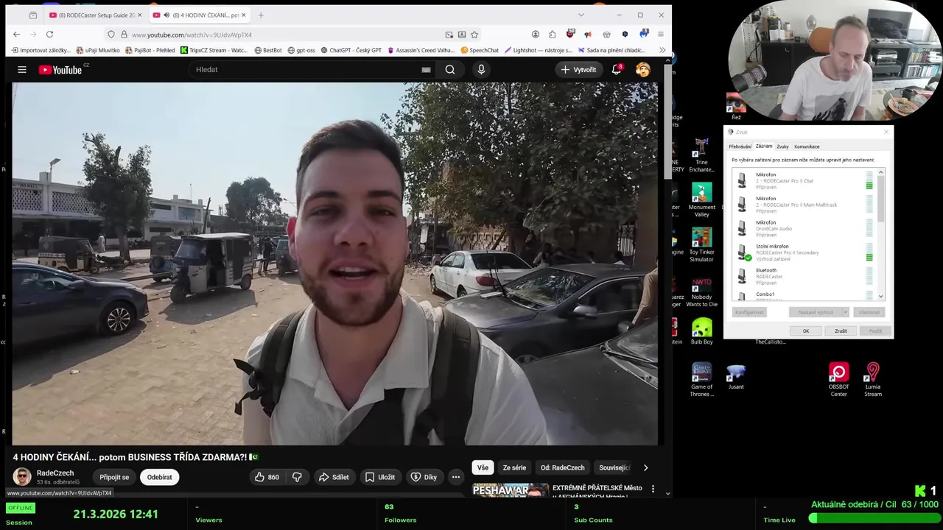943x530 pixels.
Task: Open more actions ellipsis under video
Action: [456, 477]
